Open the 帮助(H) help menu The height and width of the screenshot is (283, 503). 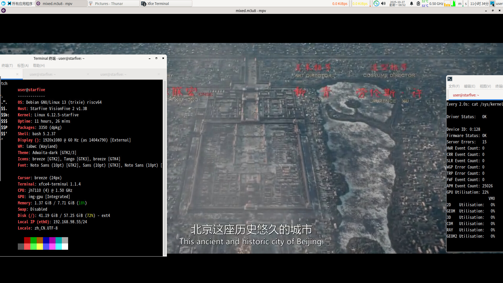point(39,66)
